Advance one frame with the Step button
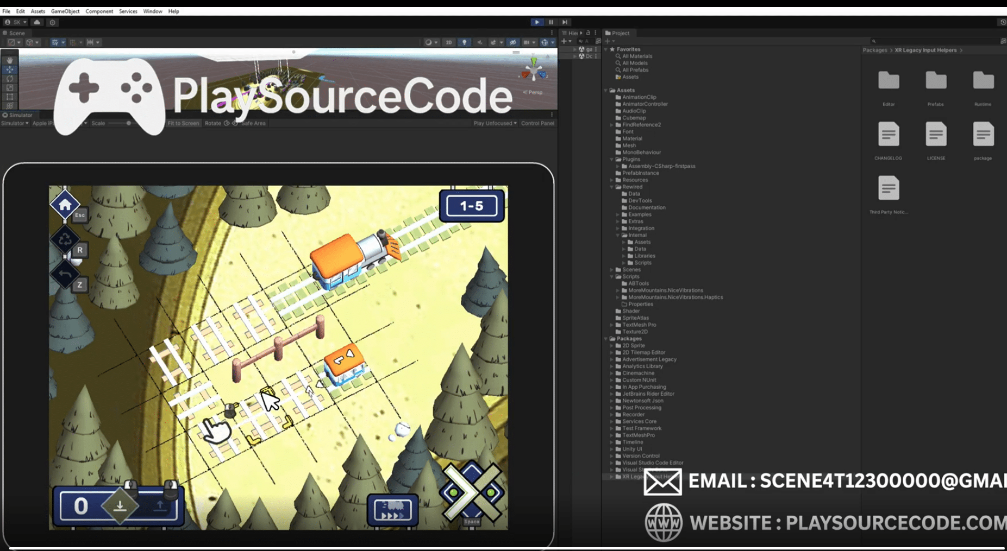Image resolution: width=1007 pixels, height=551 pixels. (x=565, y=22)
